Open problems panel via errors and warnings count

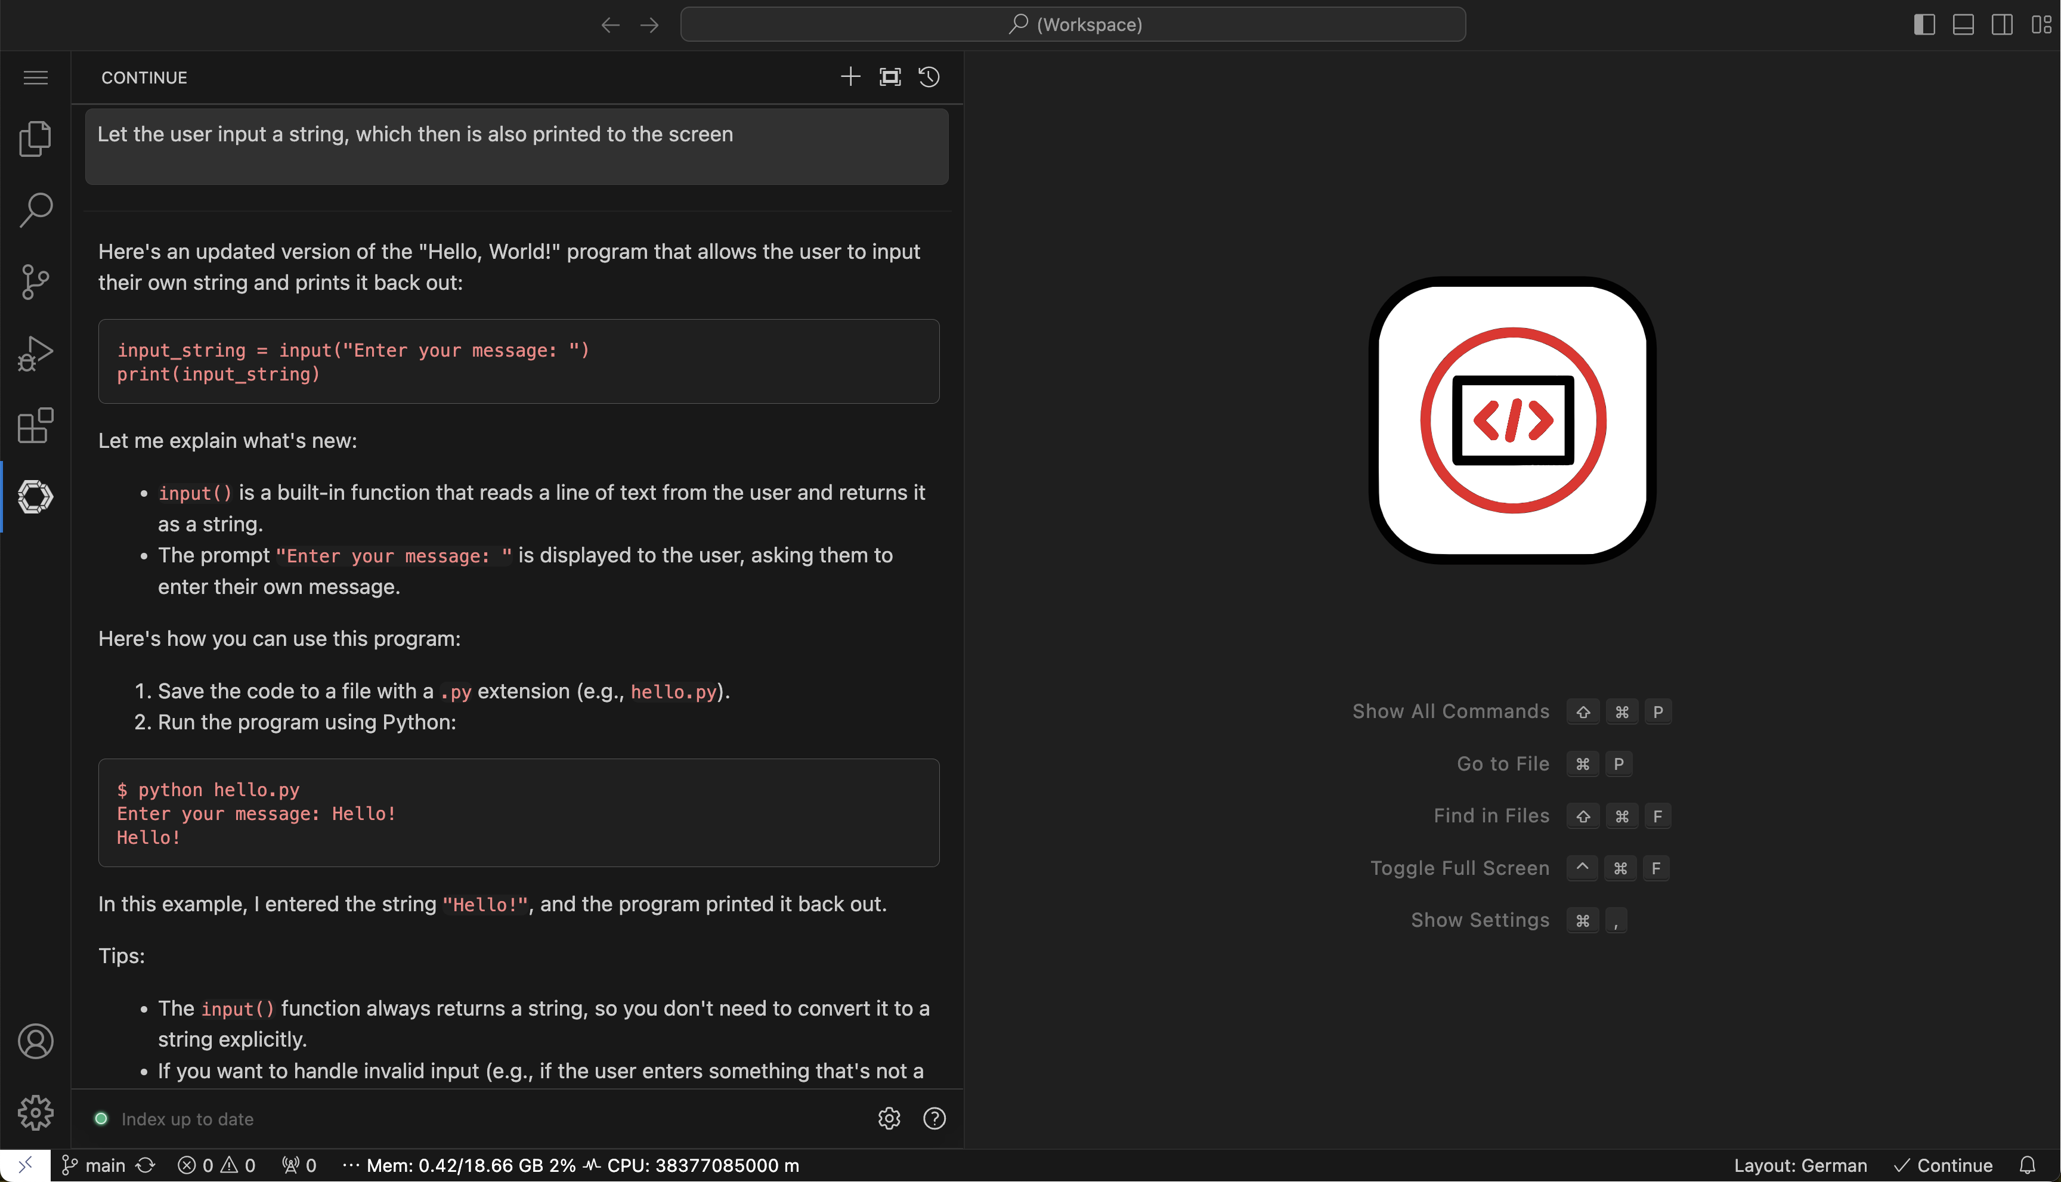[216, 1166]
